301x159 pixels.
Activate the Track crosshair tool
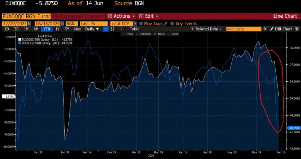click(x=128, y=34)
